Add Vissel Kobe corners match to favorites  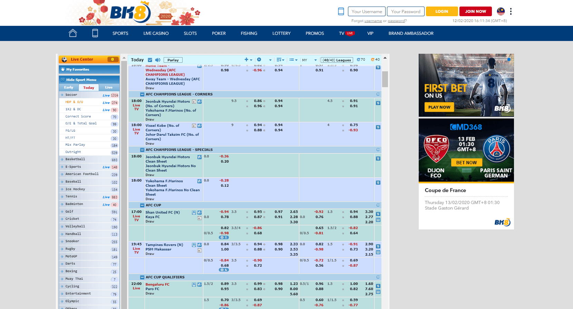tap(200, 126)
